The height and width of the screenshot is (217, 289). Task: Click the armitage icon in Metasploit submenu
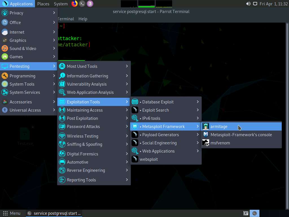[x=206, y=127]
